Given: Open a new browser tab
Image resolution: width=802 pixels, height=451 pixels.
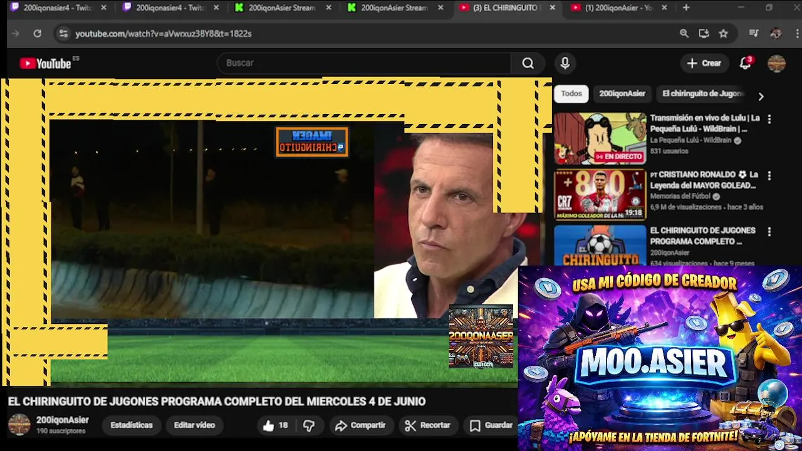Looking at the screenshot, I should pyautogui.click(x=686, y=8).
